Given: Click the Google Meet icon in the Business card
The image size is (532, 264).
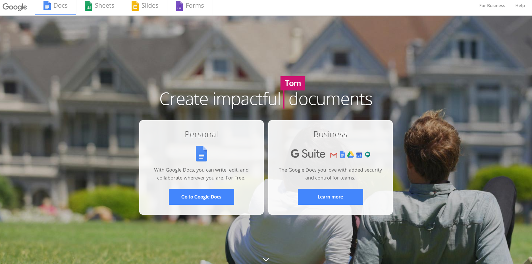Looking at the screenshot, I should (368, 155).
